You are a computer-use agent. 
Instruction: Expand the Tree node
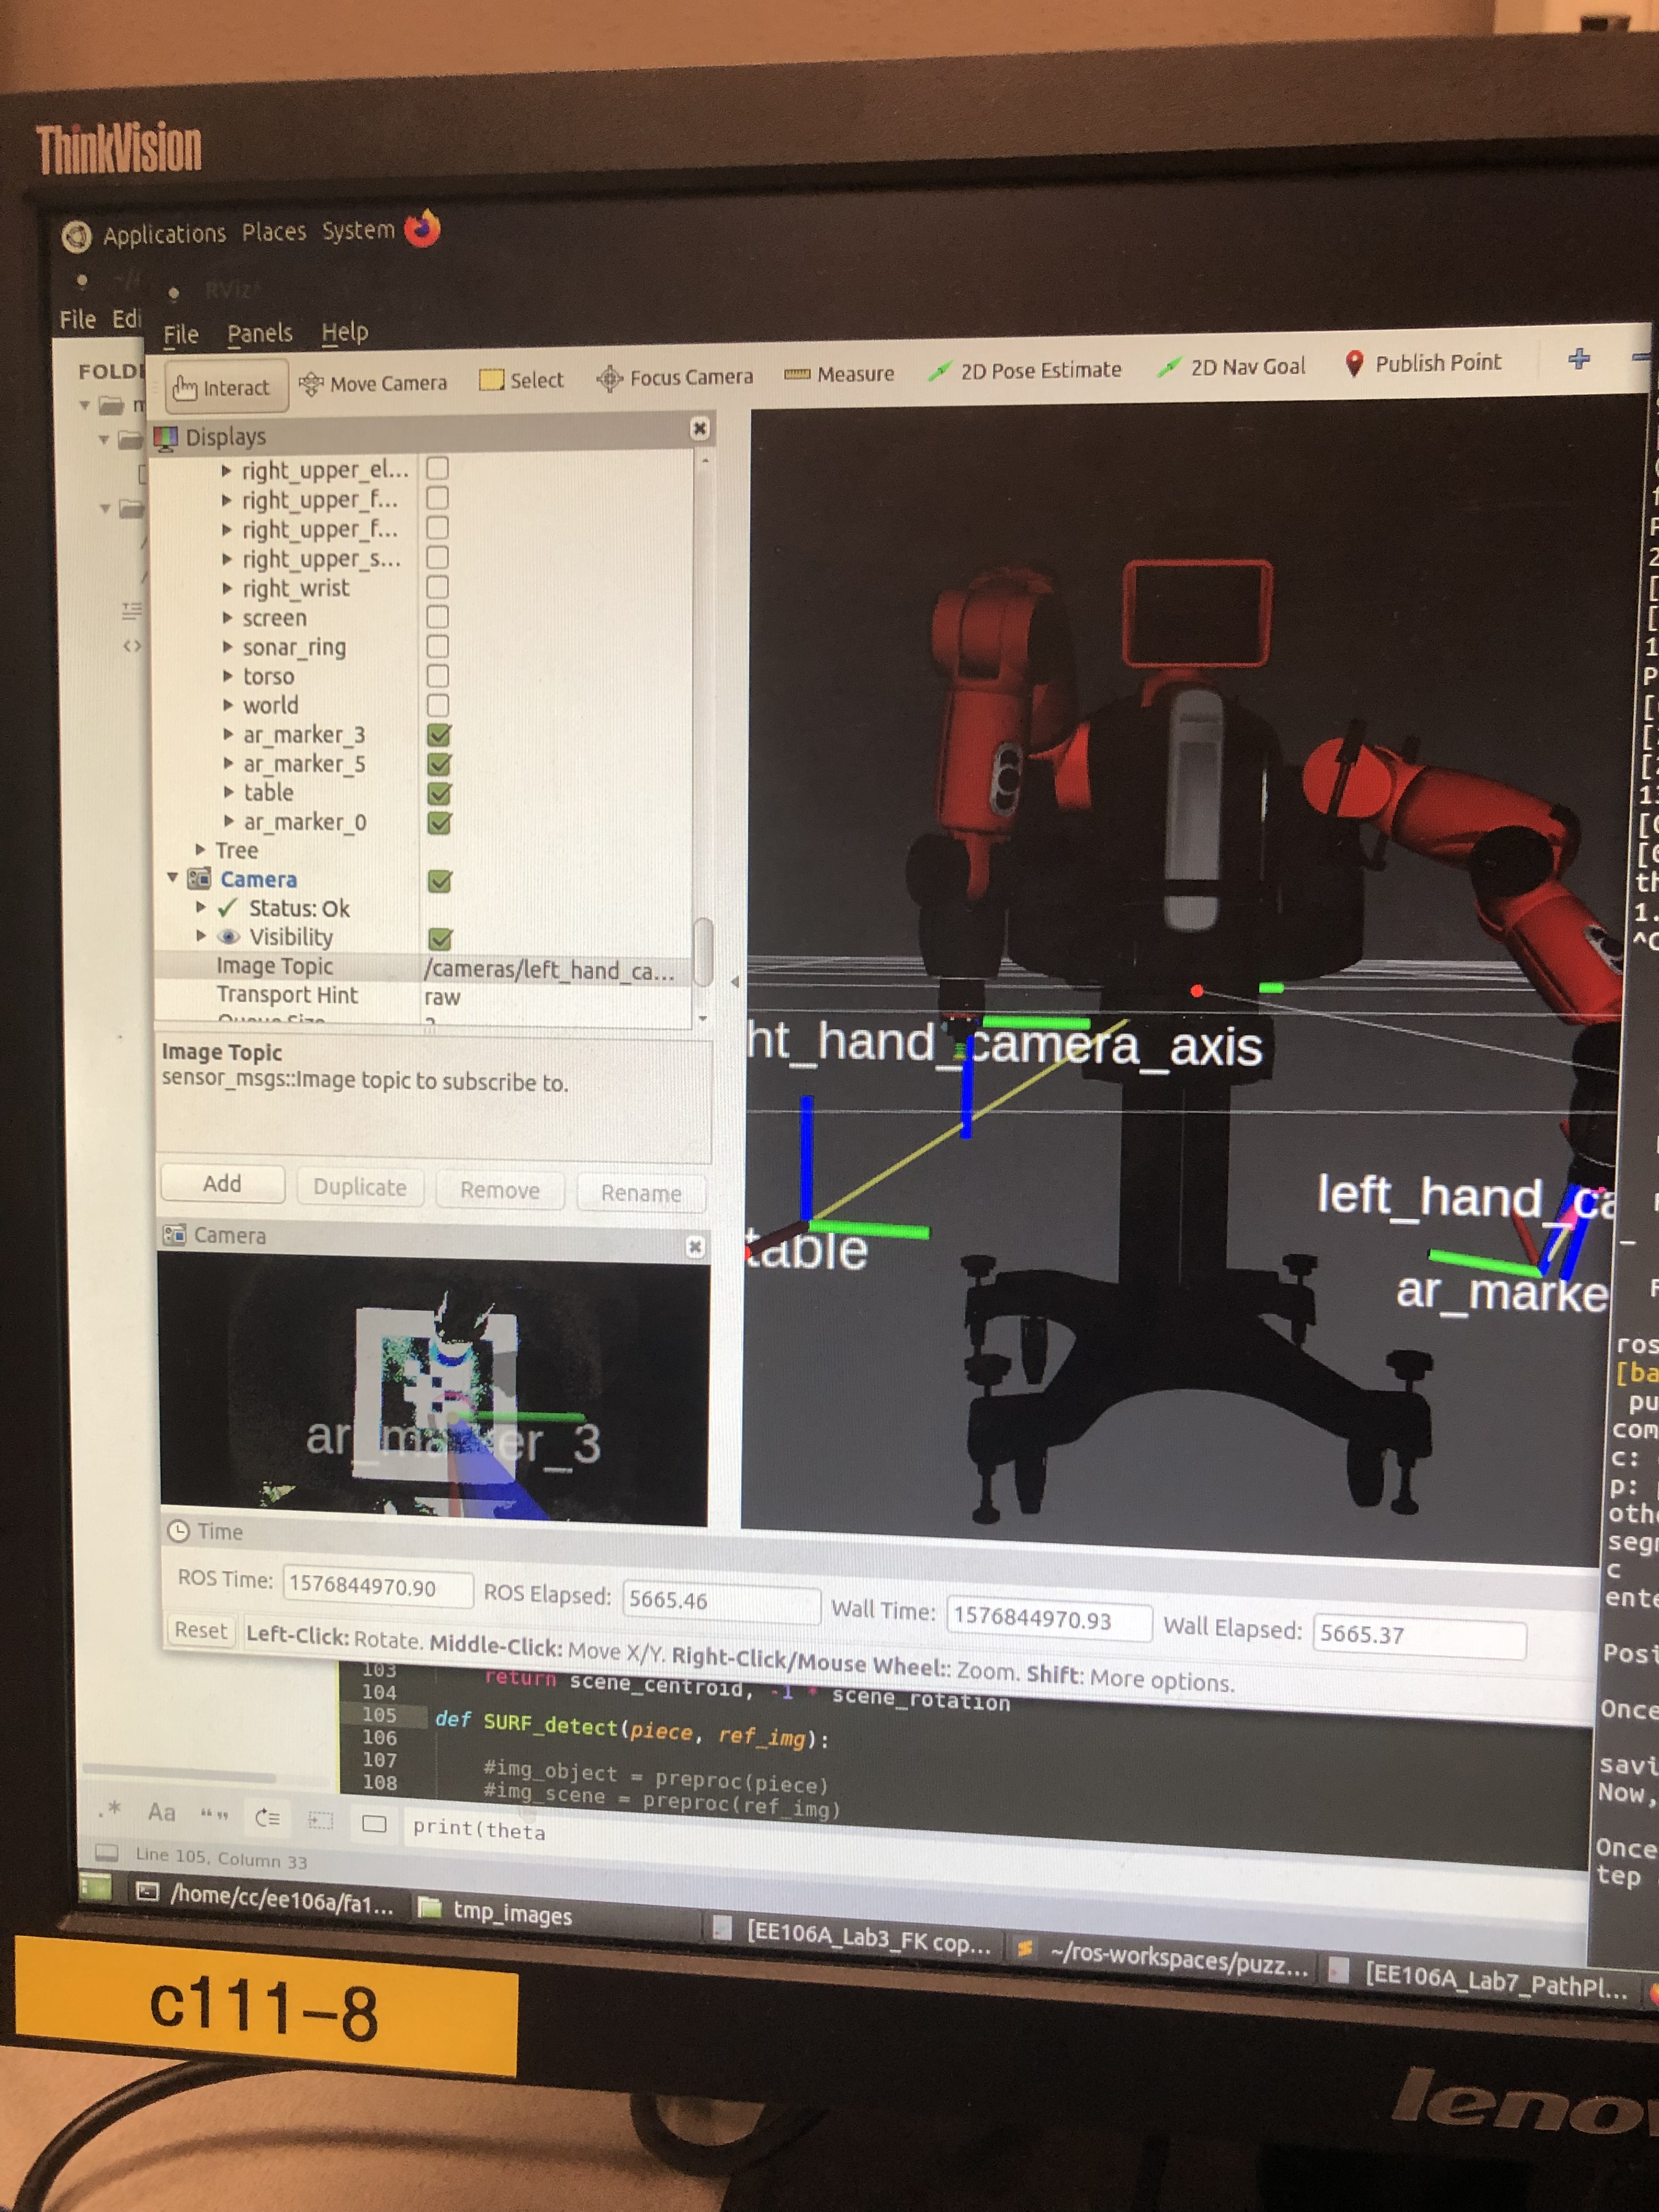point(200,849)
